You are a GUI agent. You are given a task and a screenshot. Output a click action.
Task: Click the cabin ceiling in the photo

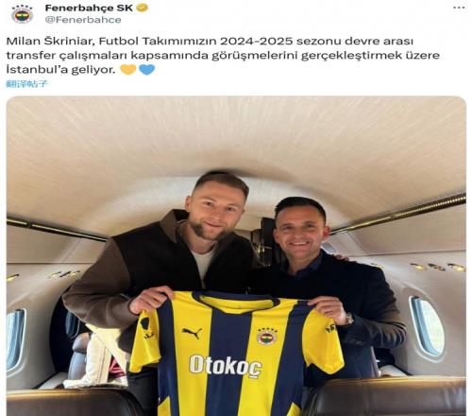click(236, 139)
